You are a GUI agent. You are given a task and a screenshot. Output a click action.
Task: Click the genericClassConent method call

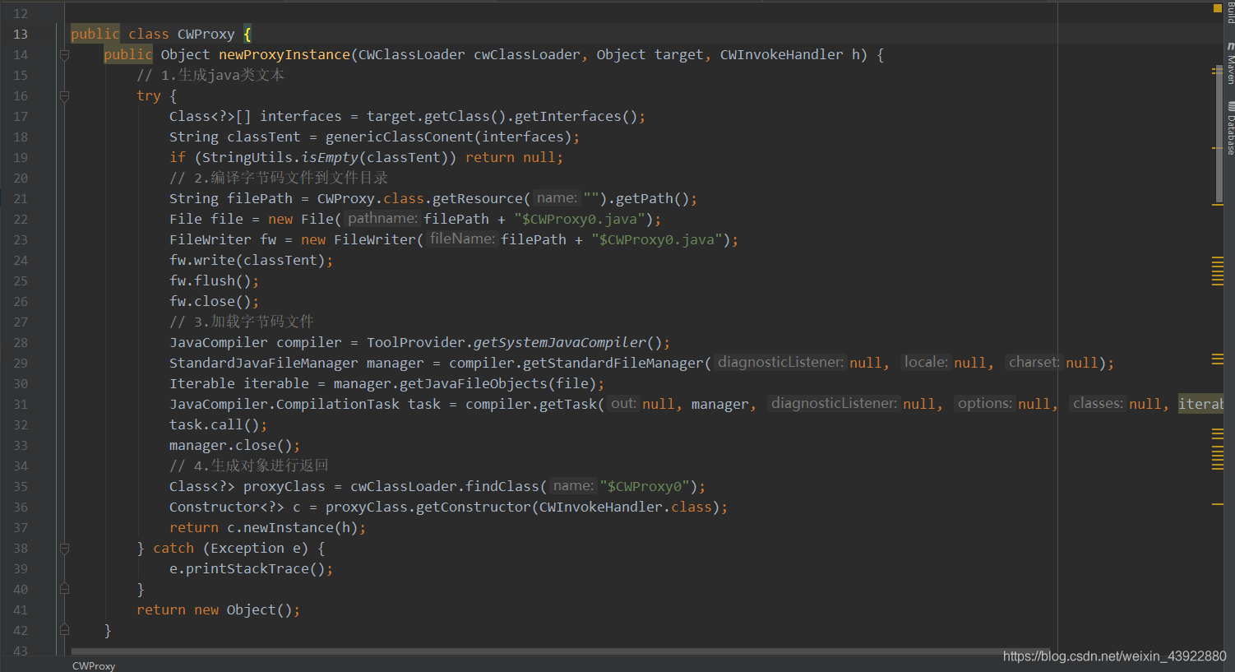pos(400,137)
